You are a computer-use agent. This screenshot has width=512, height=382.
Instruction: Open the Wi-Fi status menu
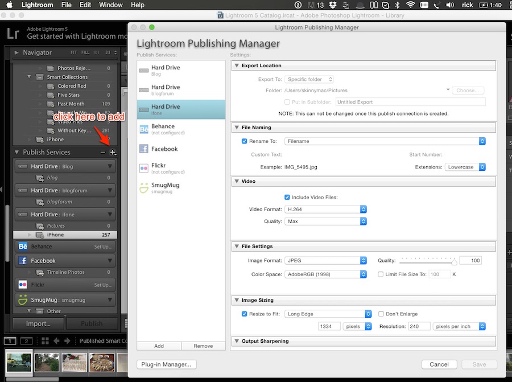click(x=410, y=5)
